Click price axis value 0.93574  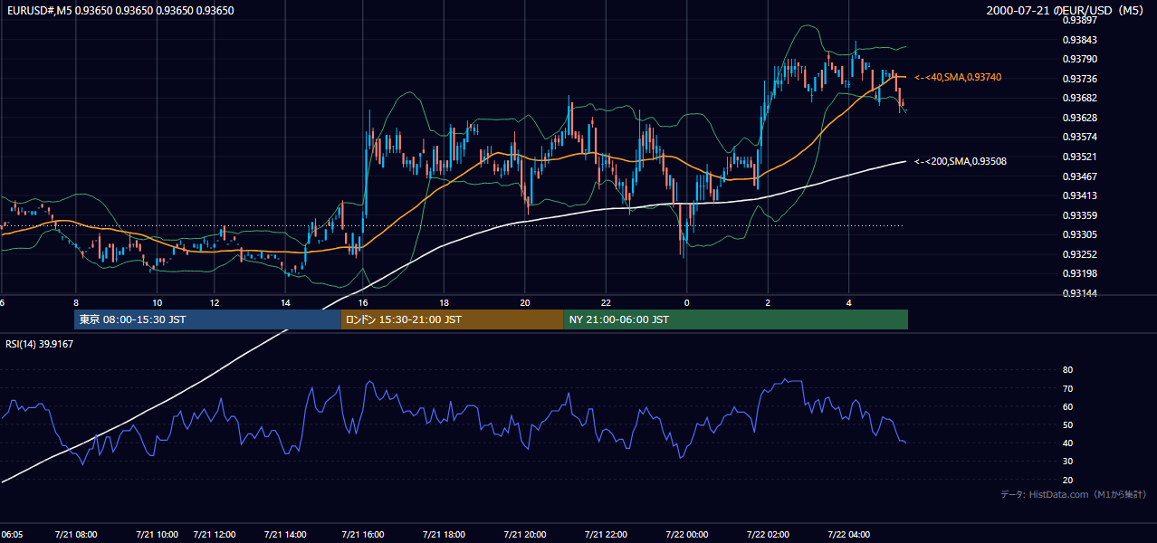pyautogui.click(x=1080, y=138)
